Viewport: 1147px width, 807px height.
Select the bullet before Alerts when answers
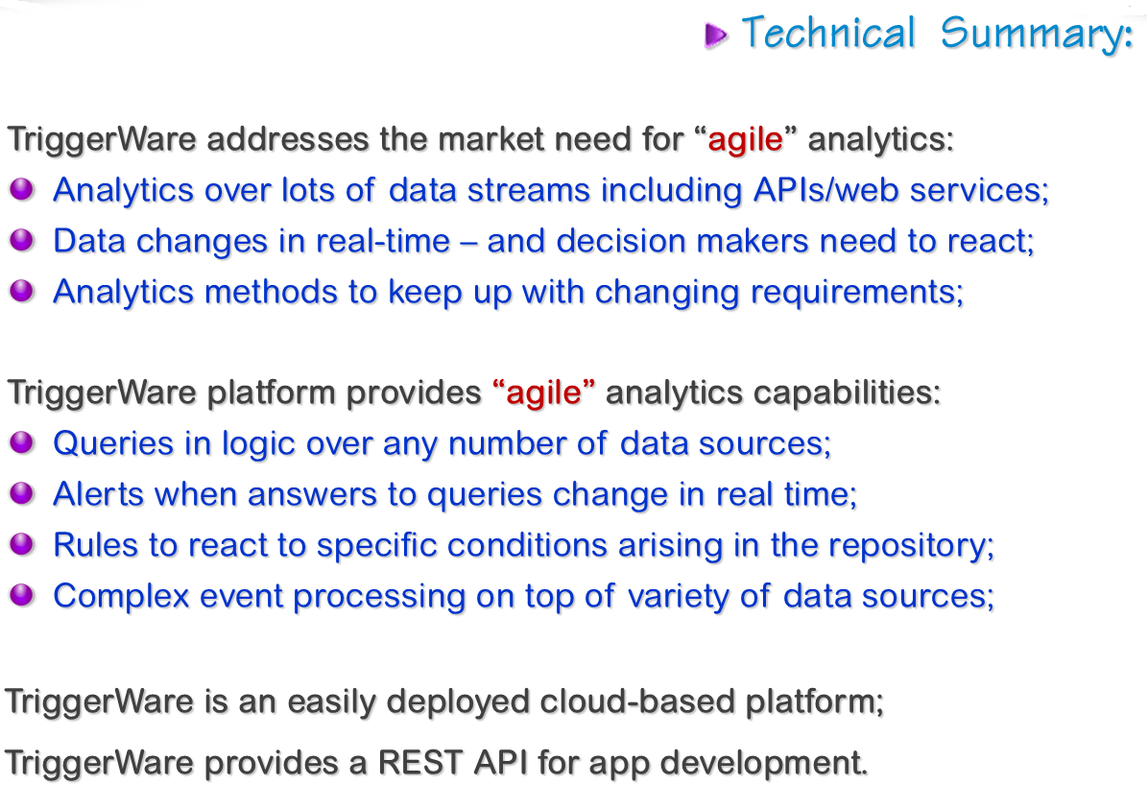tap(22, 493)
